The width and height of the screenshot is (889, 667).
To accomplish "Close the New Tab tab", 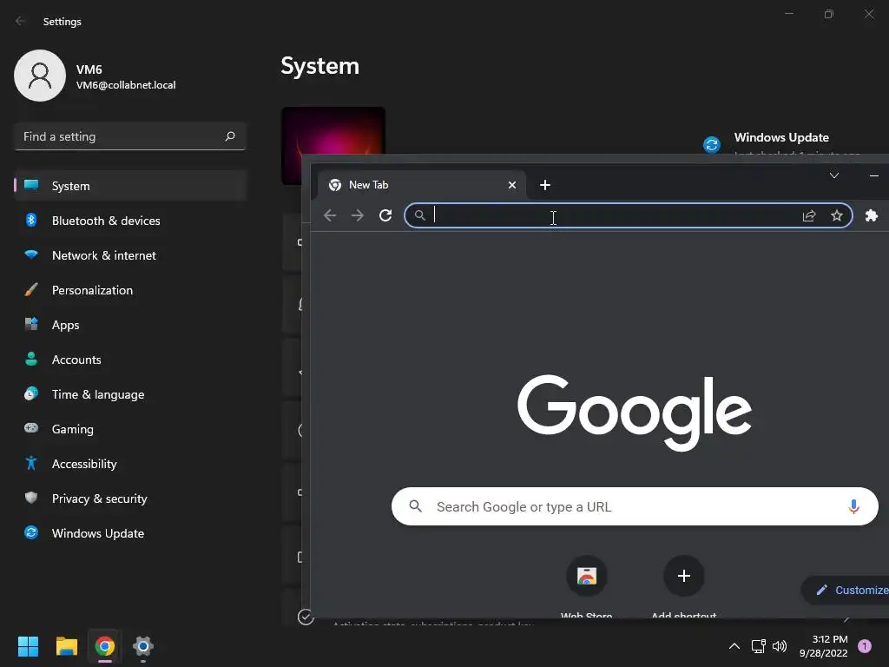I will point(512,185).
